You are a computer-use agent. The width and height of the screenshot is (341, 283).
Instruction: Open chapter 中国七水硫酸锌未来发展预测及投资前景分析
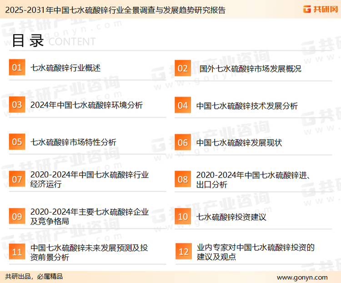[x=89, y=253]
